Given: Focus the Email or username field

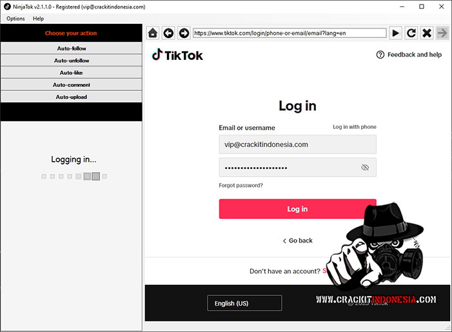Looking at the screenshot, I should 297,144.
